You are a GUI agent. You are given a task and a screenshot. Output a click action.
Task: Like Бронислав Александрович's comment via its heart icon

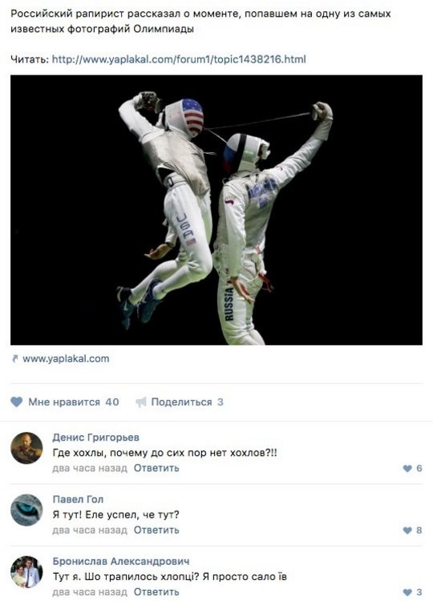(407, 592)
